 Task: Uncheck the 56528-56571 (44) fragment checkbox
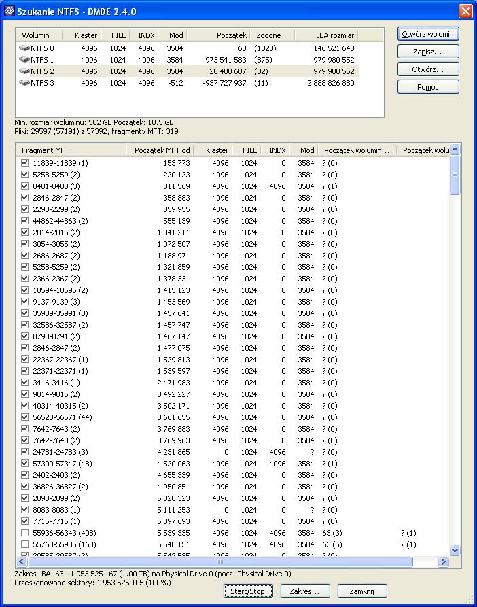tap(24, 417)
